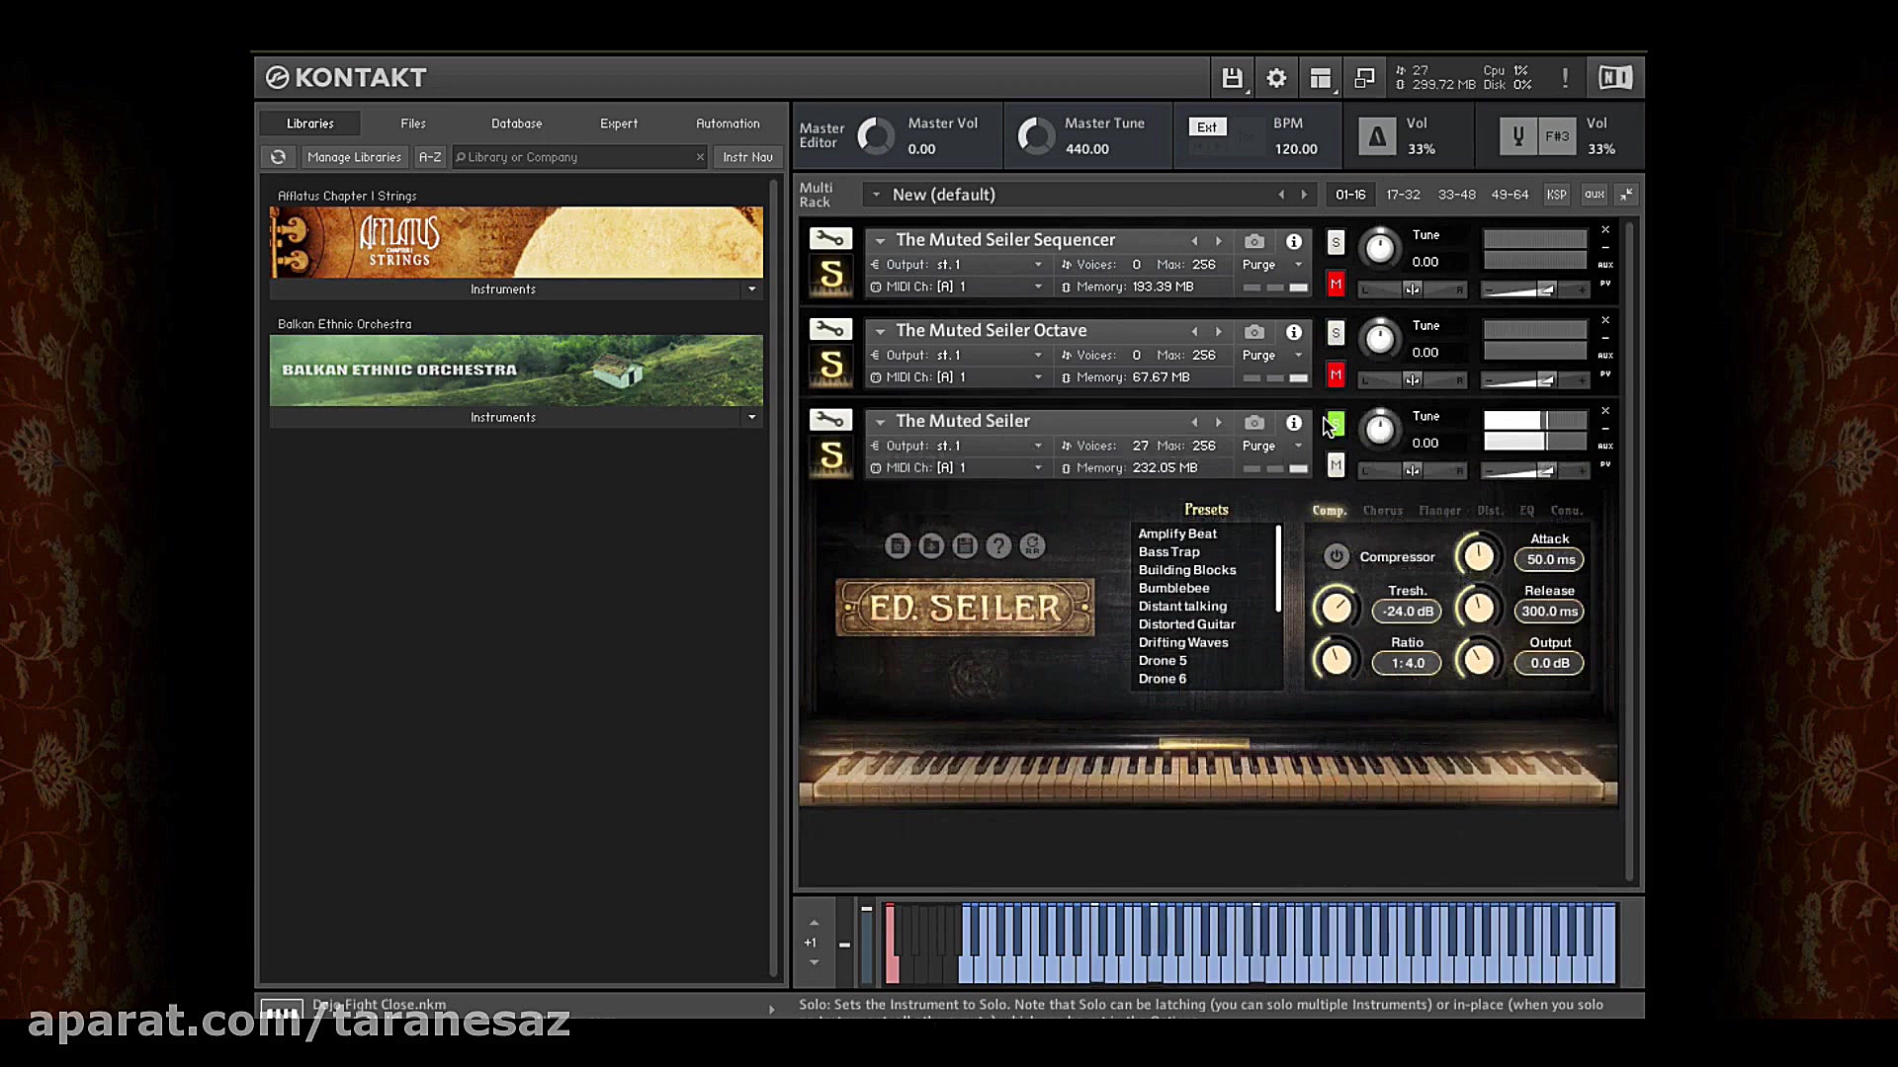Screen dimensions: 1898x1067
Task: Click the save disk icon in header
Action: (x=1232, y=78)
